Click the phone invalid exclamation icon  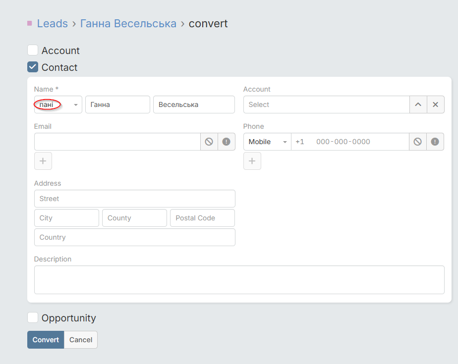coord(435,142)
